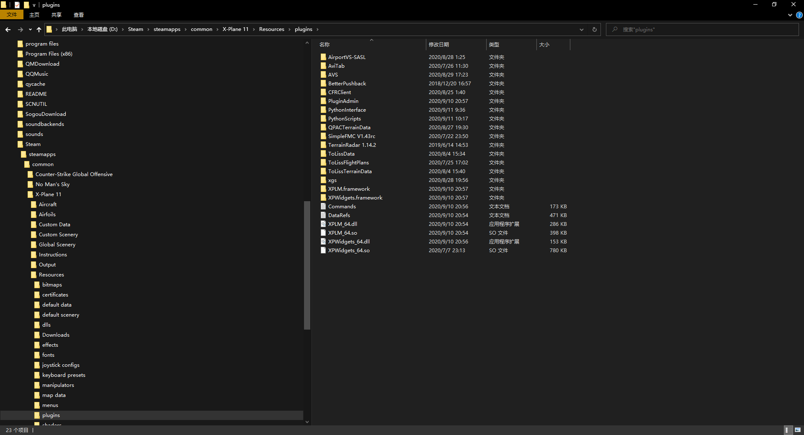The image size is (804, 435).
Task: Expand the chevron after 此电脑 breadcrumb
Action: click(82, 29)
